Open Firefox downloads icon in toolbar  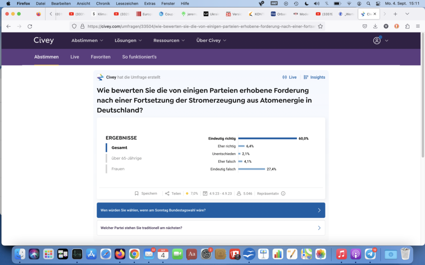tap(375, 26)
